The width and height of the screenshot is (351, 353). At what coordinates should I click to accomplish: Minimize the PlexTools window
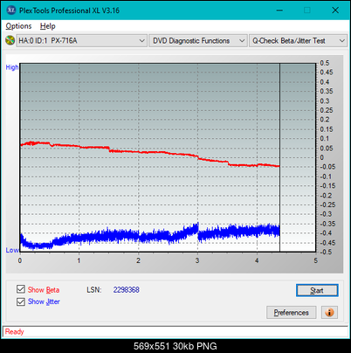(279, 10)
